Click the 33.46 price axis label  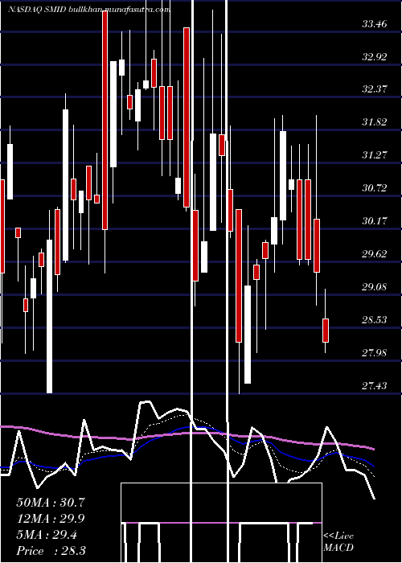pyautogui.click(x=375, y=24)
